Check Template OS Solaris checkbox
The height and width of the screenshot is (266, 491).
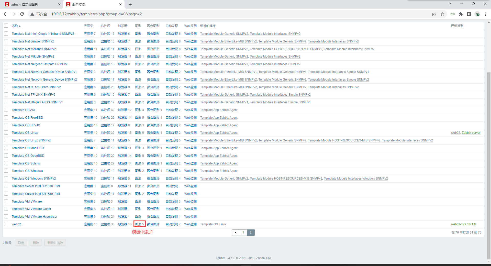tap(6, 163)
